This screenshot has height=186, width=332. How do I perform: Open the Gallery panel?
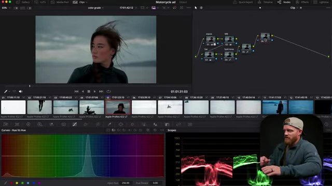tap(23, 2)
